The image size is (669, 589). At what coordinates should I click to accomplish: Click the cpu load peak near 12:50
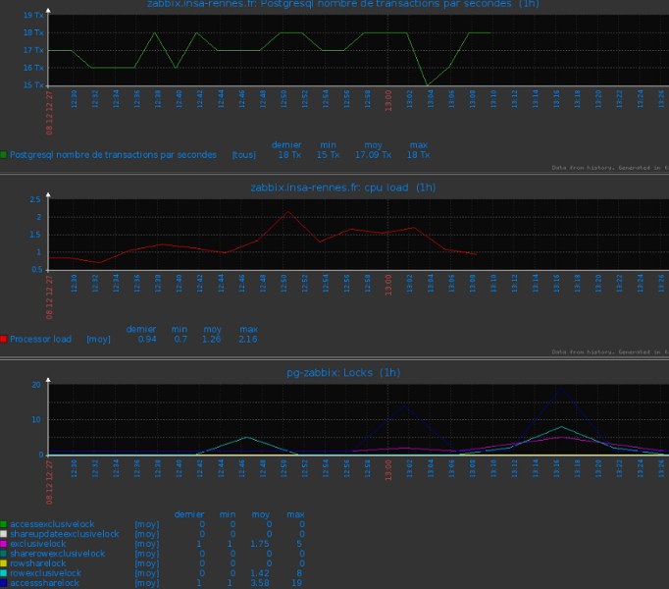click(x=288, y=211)
